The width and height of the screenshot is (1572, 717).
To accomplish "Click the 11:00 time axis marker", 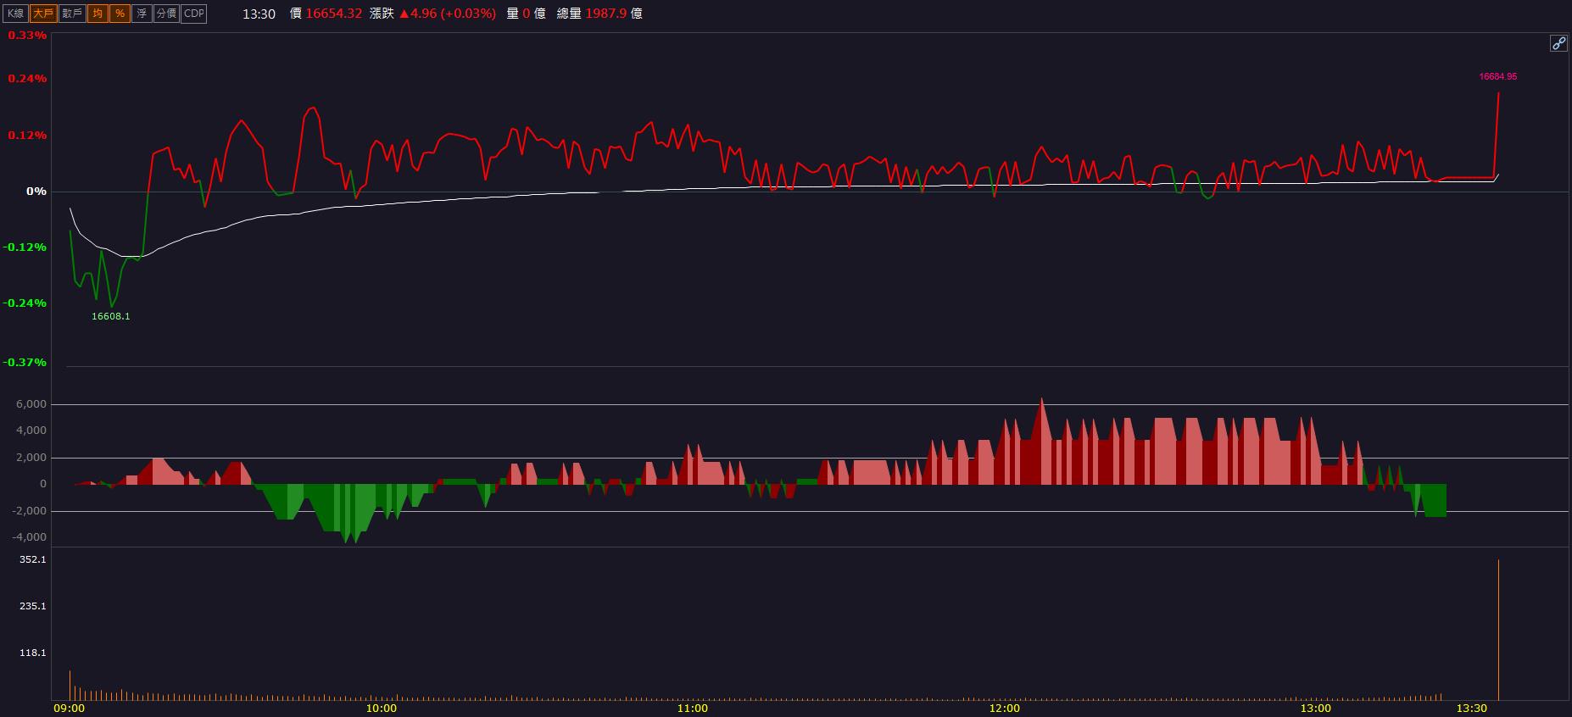I will pyautogui.click(x=693, y=709).
